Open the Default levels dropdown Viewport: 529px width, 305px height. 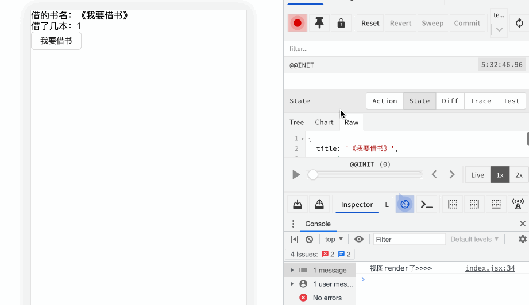474,239
